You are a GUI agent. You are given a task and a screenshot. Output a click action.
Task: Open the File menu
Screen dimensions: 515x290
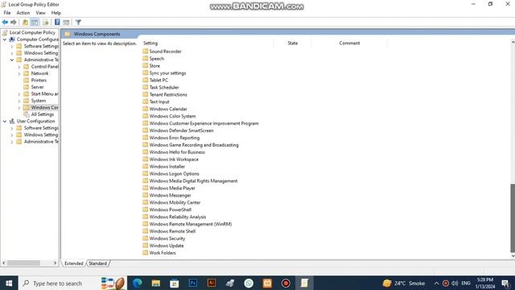click(x=7, y=13)
